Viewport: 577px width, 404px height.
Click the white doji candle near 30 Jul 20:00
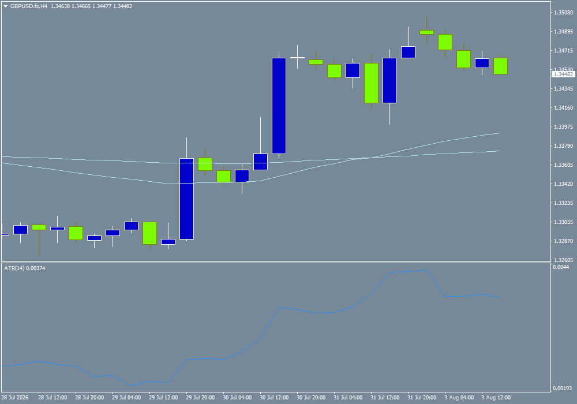click(297, 57)
